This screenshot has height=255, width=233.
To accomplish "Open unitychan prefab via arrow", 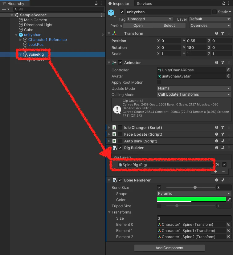I will [103, 35].
